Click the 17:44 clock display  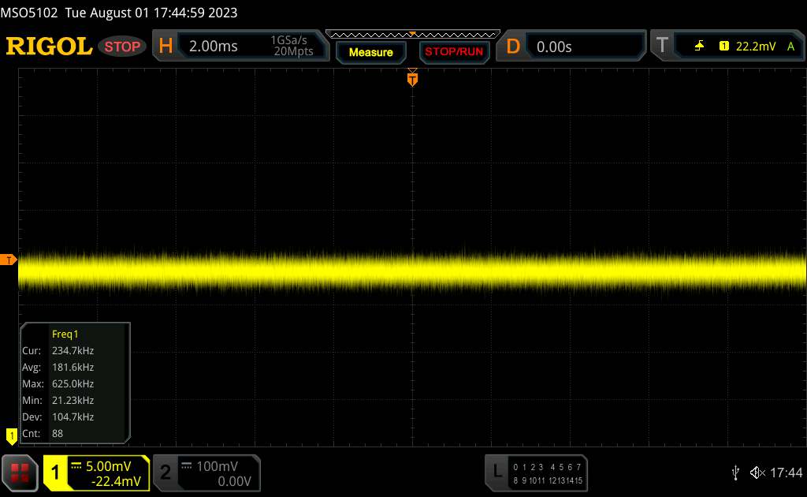(x=786, y=473)
